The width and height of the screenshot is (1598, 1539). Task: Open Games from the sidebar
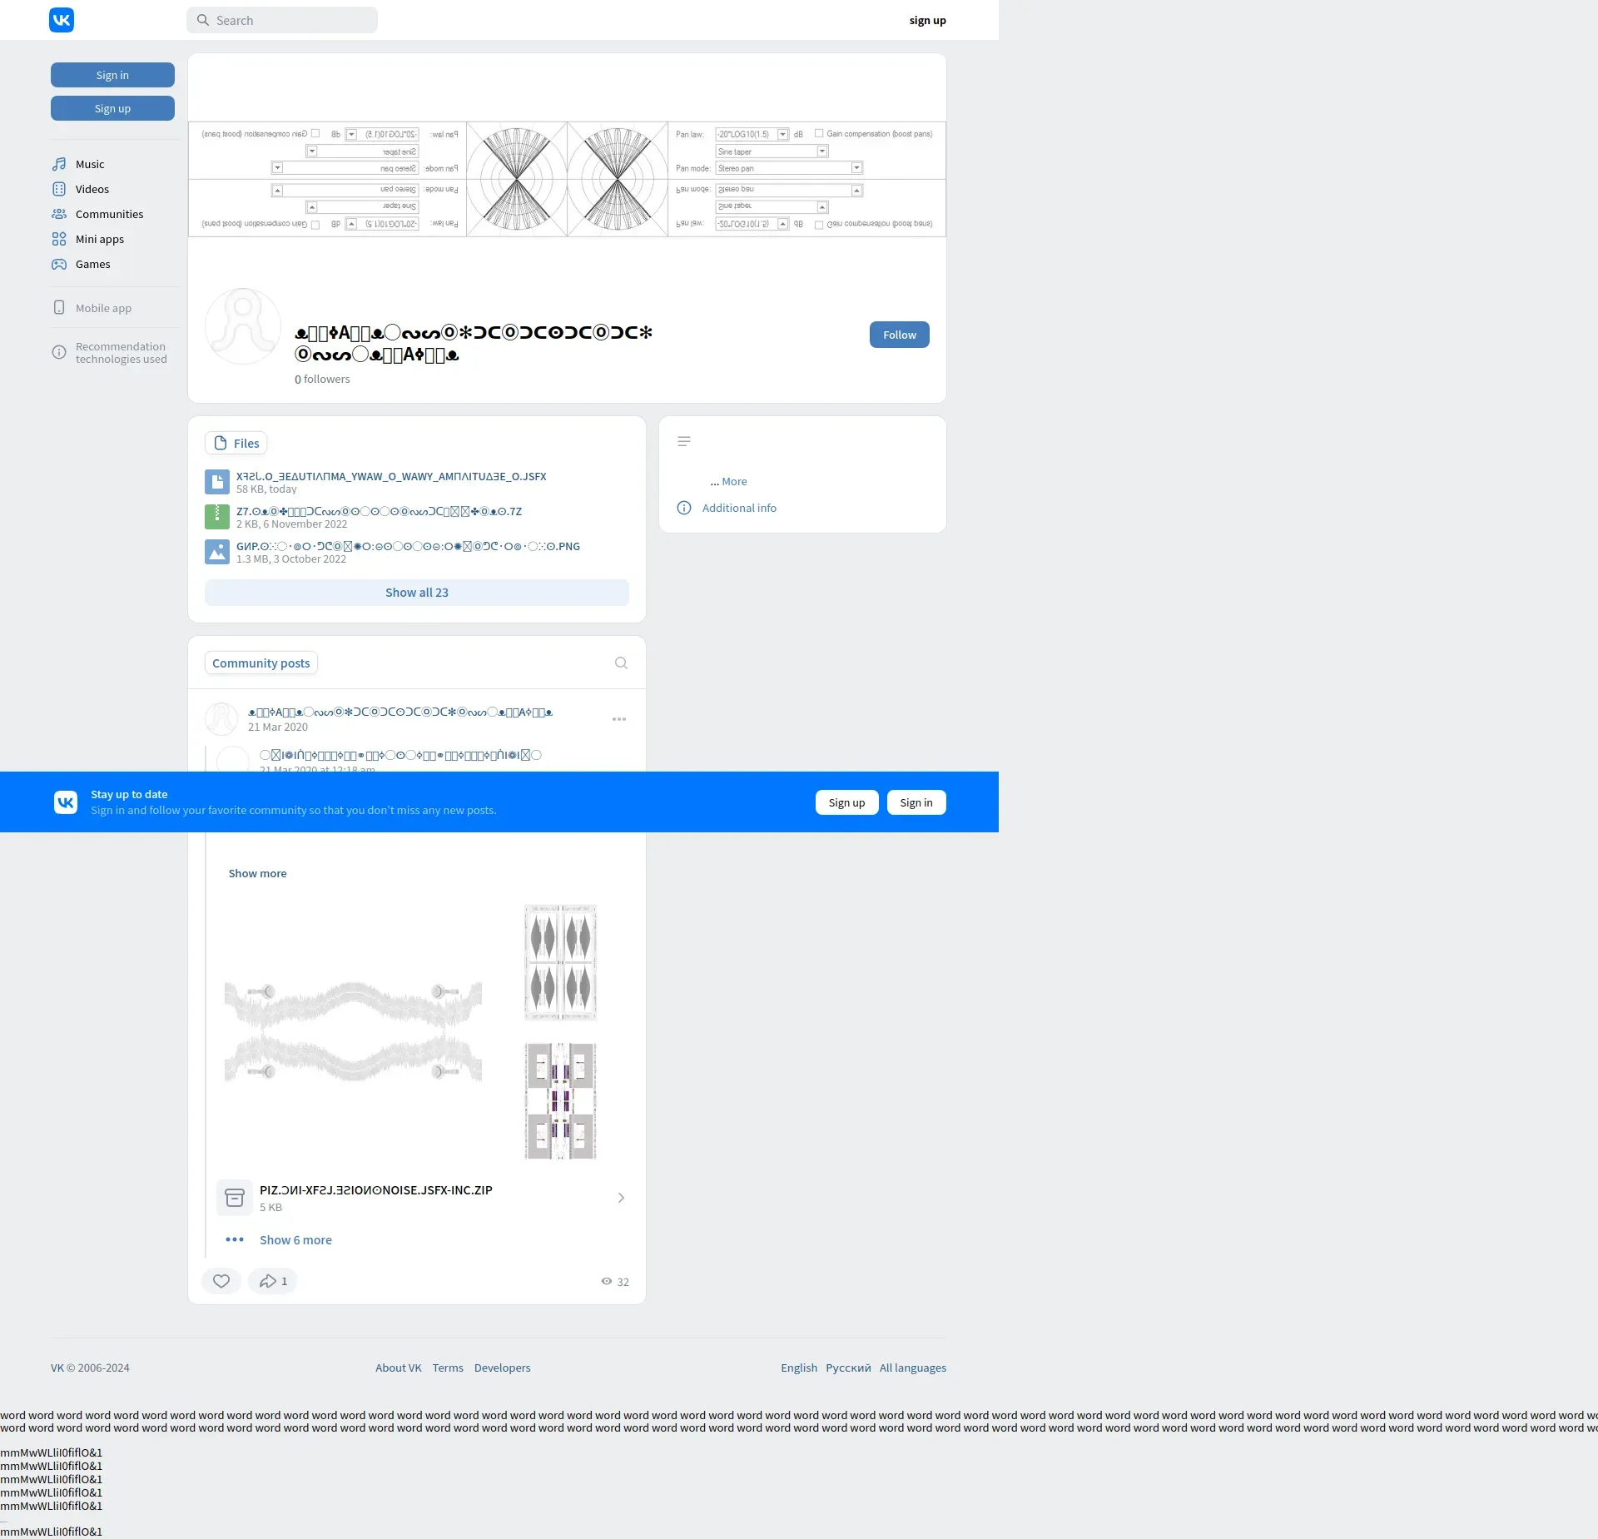click(92, 264)
